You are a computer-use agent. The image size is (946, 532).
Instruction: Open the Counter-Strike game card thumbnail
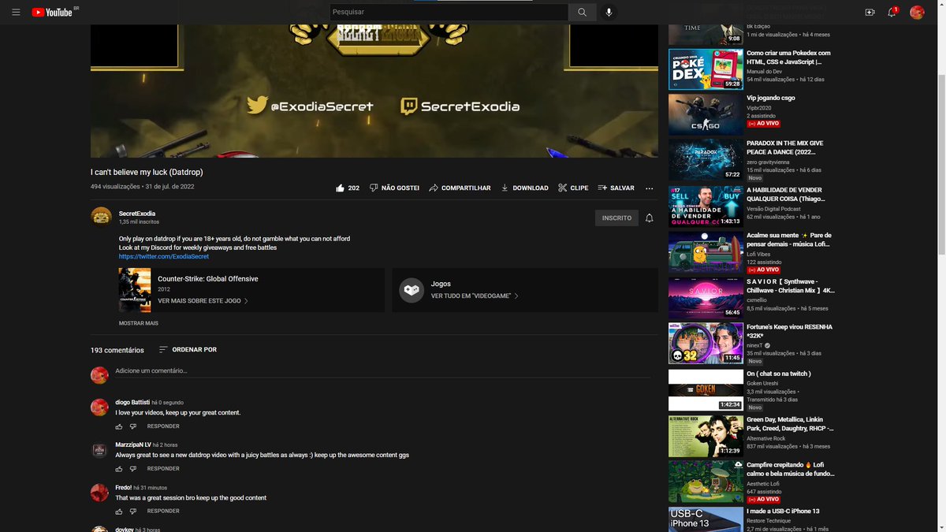pos(134,290)
